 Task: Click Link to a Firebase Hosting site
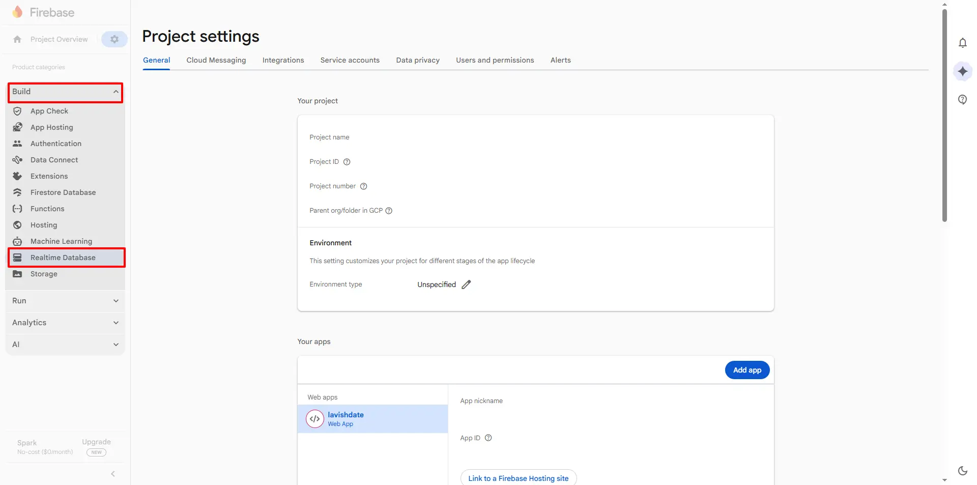(518, 478)
